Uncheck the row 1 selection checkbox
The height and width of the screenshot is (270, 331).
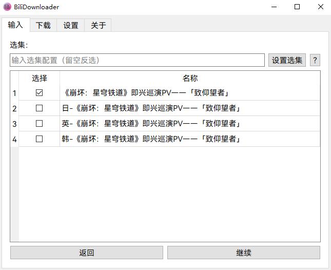coord(40,93)
